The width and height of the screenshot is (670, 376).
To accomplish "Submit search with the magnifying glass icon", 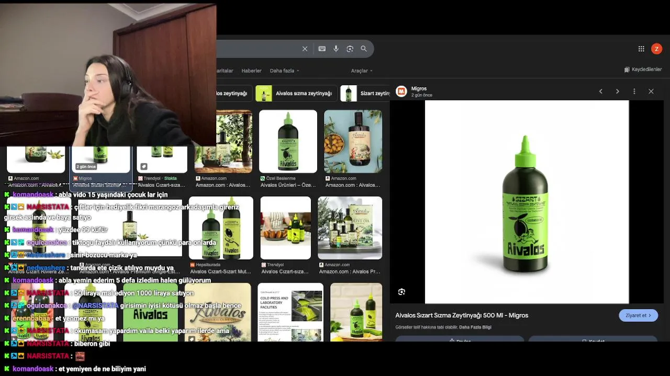I will click(364, 49).
